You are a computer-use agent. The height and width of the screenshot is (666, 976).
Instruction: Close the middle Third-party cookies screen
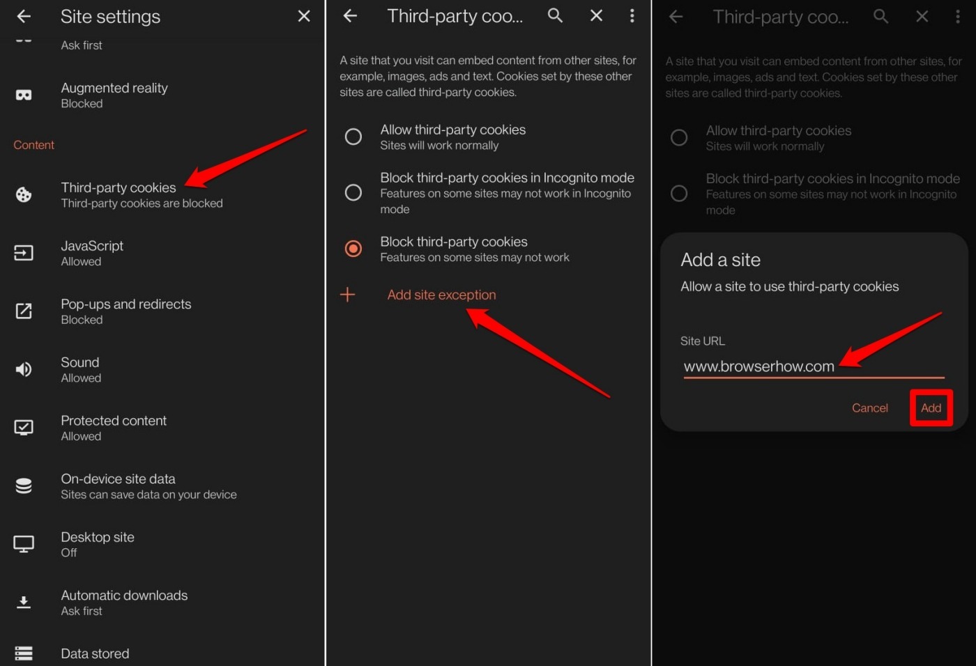pyautogui.click(x=596, y=15)
